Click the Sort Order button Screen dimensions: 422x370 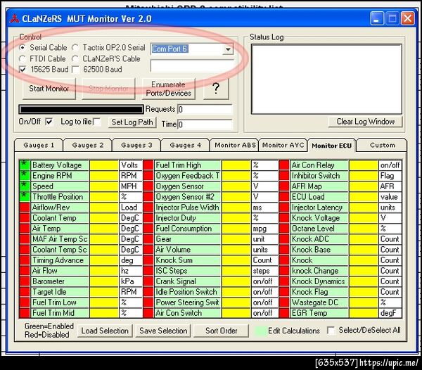(x=222, y=331)
